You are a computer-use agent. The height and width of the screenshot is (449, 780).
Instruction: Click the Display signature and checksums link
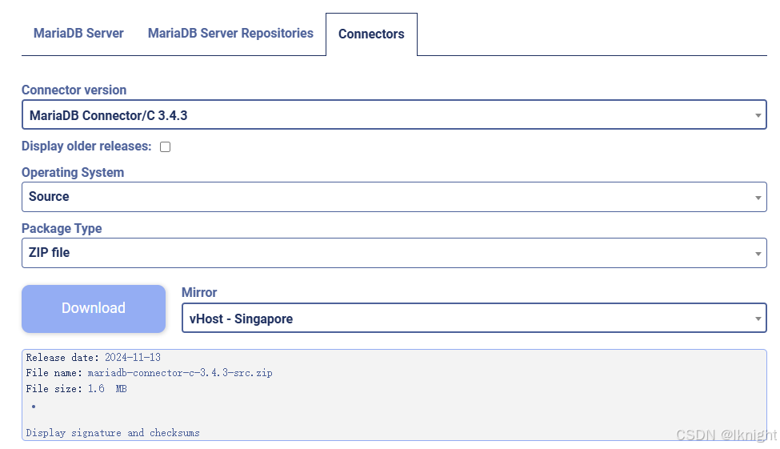(113, 432)
